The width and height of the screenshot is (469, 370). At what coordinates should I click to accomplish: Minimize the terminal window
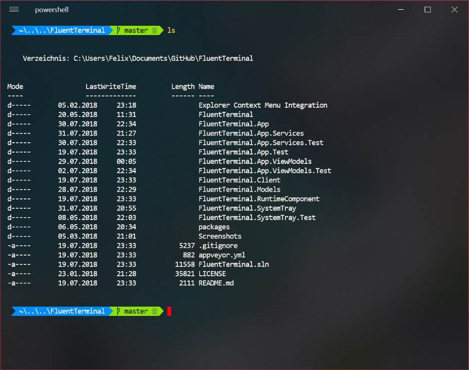(x=401, y=10)
